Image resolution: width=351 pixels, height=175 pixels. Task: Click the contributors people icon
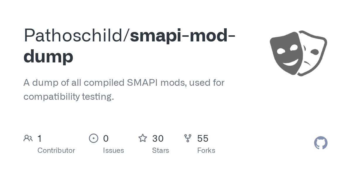click(x=28, y=138)
